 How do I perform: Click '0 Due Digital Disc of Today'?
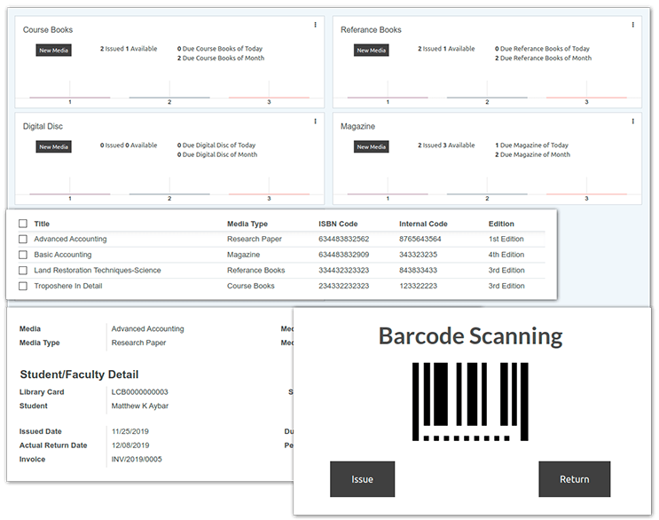(x=216, y=145)
